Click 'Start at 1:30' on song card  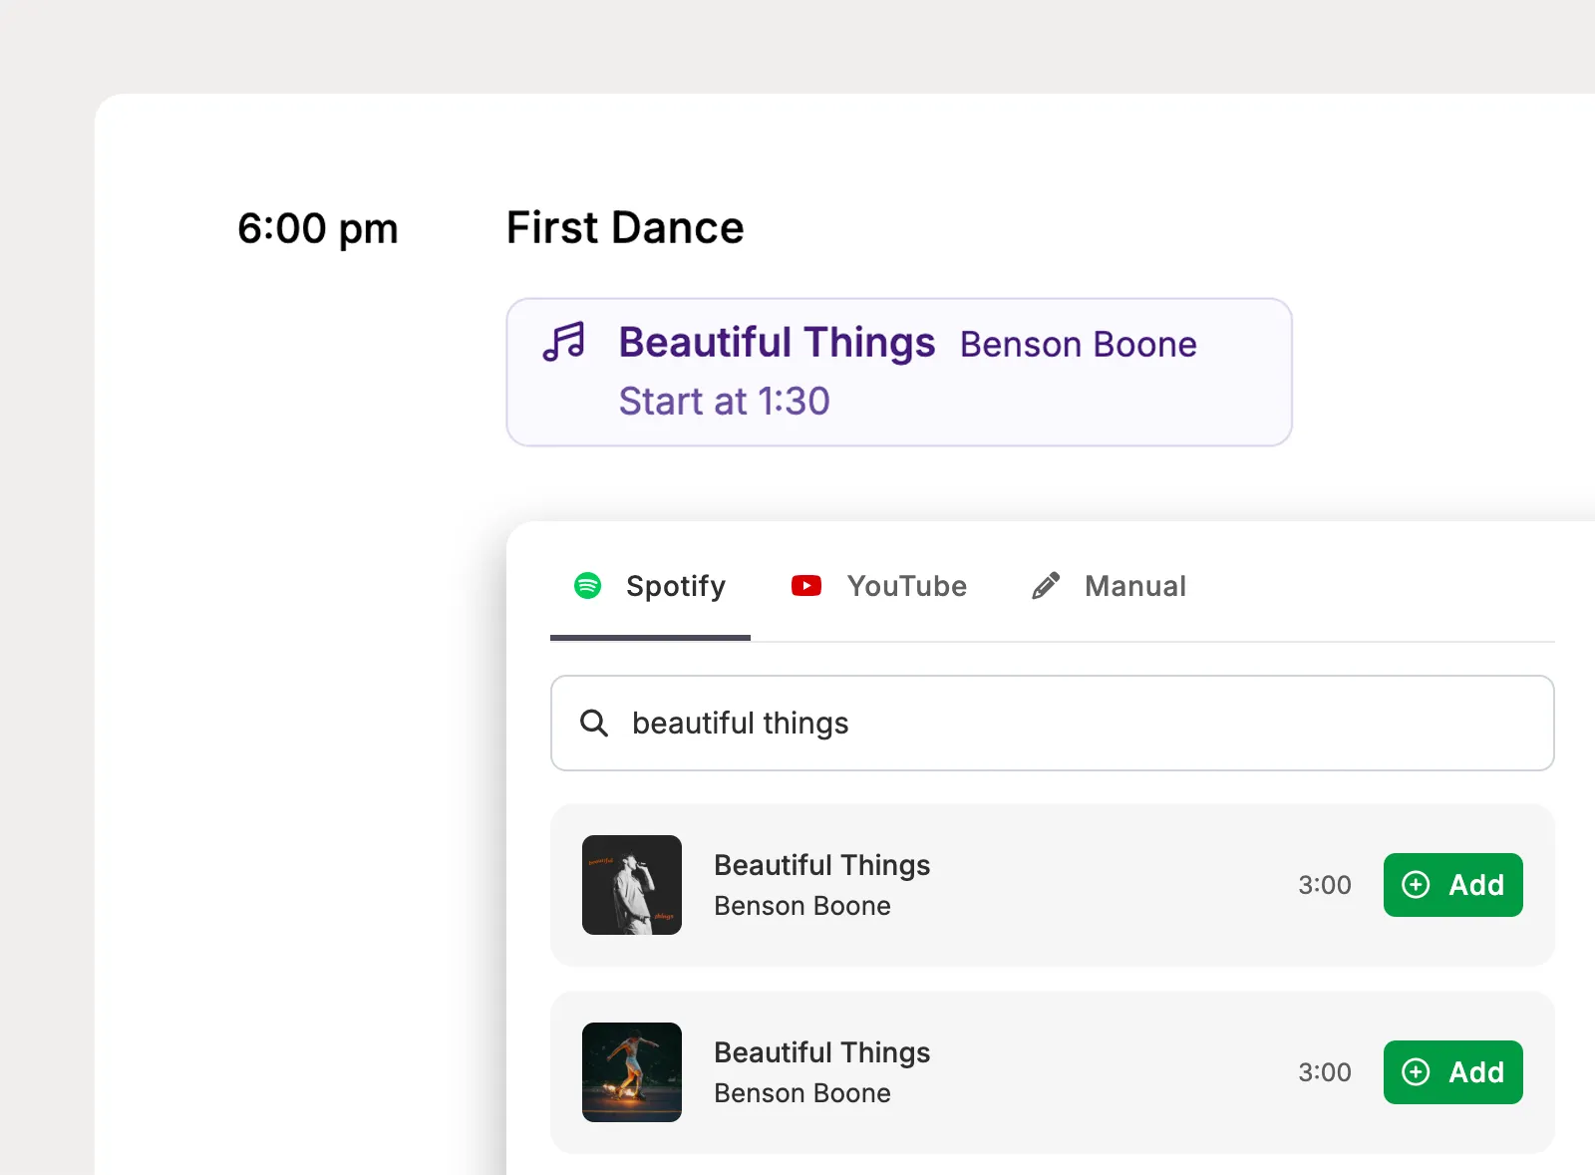(725, 401)
